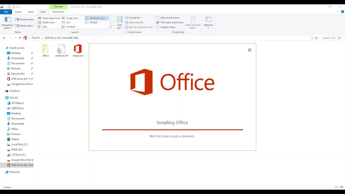Expand the address bar history dropdown
The height and width of the screenshot is (194, 345).
(312, 38)
